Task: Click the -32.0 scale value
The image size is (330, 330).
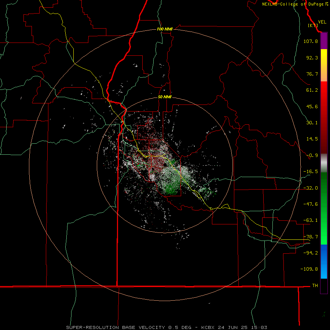Action: click(311, 188)
